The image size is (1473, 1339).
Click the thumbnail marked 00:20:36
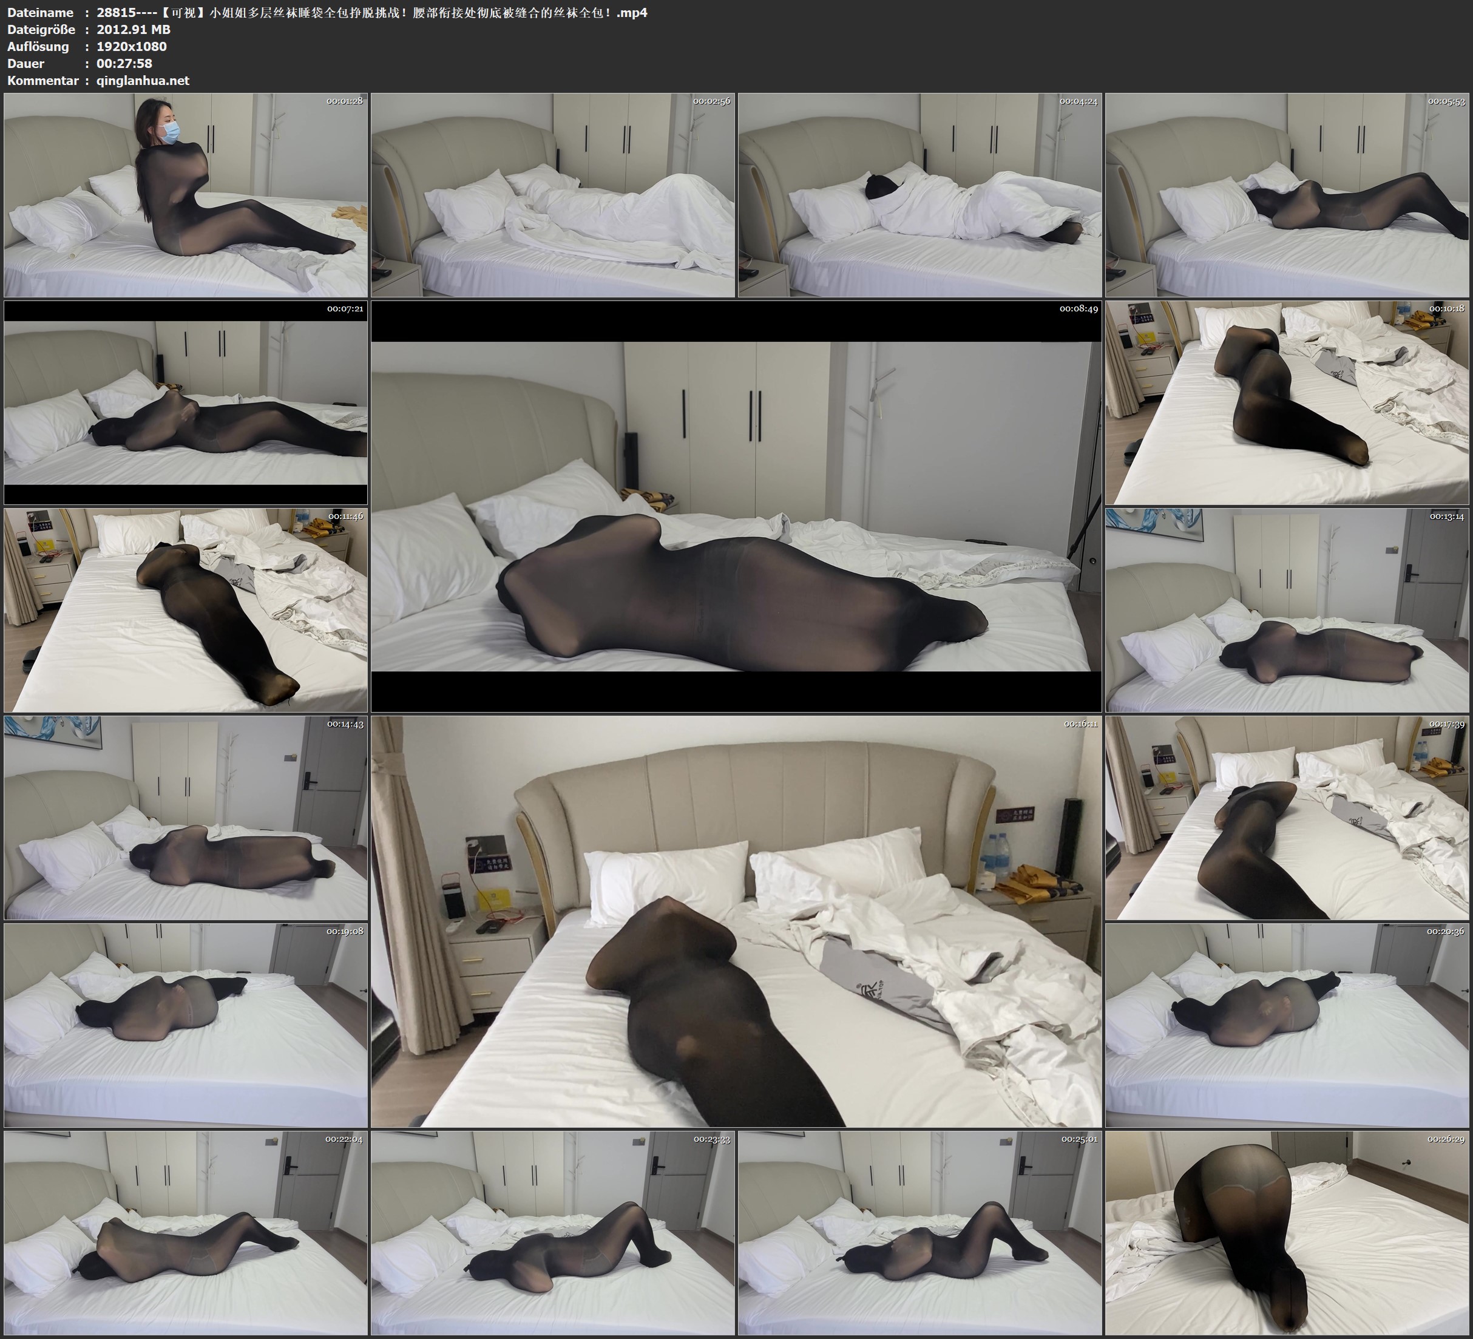[x=1287, y=1025]
